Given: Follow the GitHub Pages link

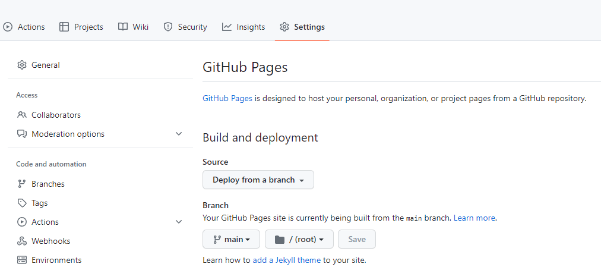Looking at the screenshot, I should [227, 98].
